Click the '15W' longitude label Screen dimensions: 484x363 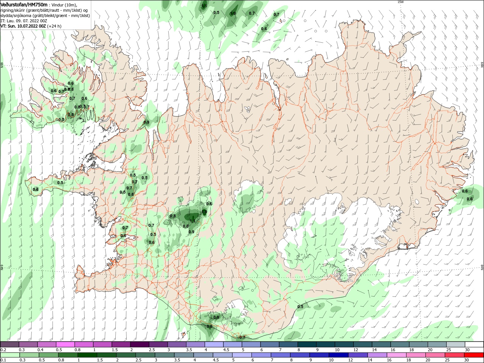(x=400, y=2)
